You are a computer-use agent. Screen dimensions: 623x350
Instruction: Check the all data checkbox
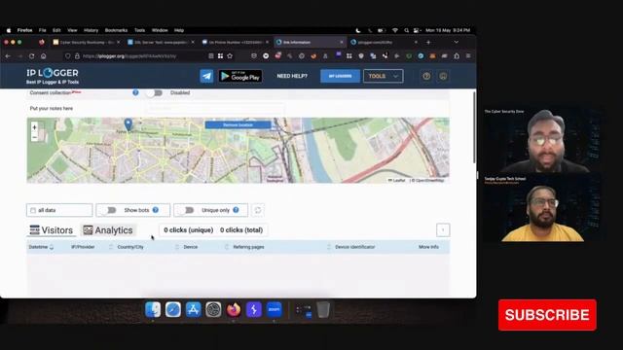click(x=33, y=210)
